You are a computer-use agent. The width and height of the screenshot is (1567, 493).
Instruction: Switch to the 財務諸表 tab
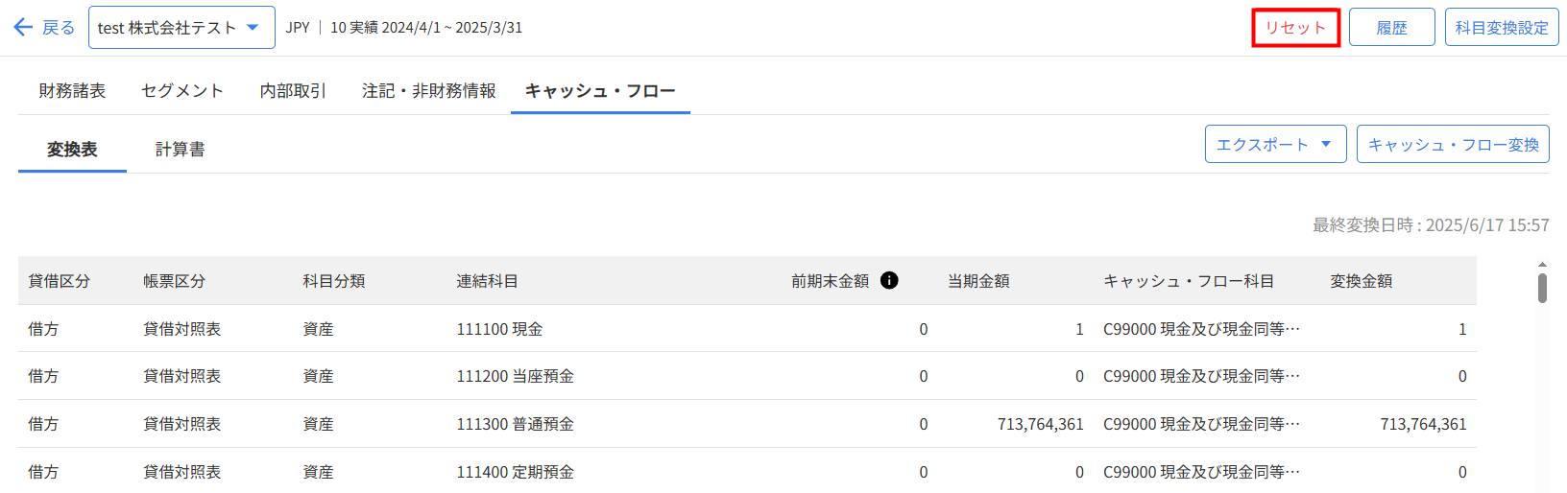pyautogui.click(x=72, y=90)
